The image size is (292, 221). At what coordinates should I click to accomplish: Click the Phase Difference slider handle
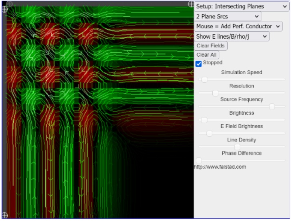tap(199, 160)
